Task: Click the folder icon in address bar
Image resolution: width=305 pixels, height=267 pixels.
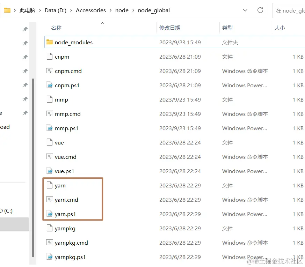Action: click(x=7, y=10)
